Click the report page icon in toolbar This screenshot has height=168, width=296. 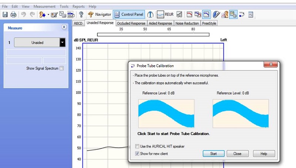[x=251, y=14]
